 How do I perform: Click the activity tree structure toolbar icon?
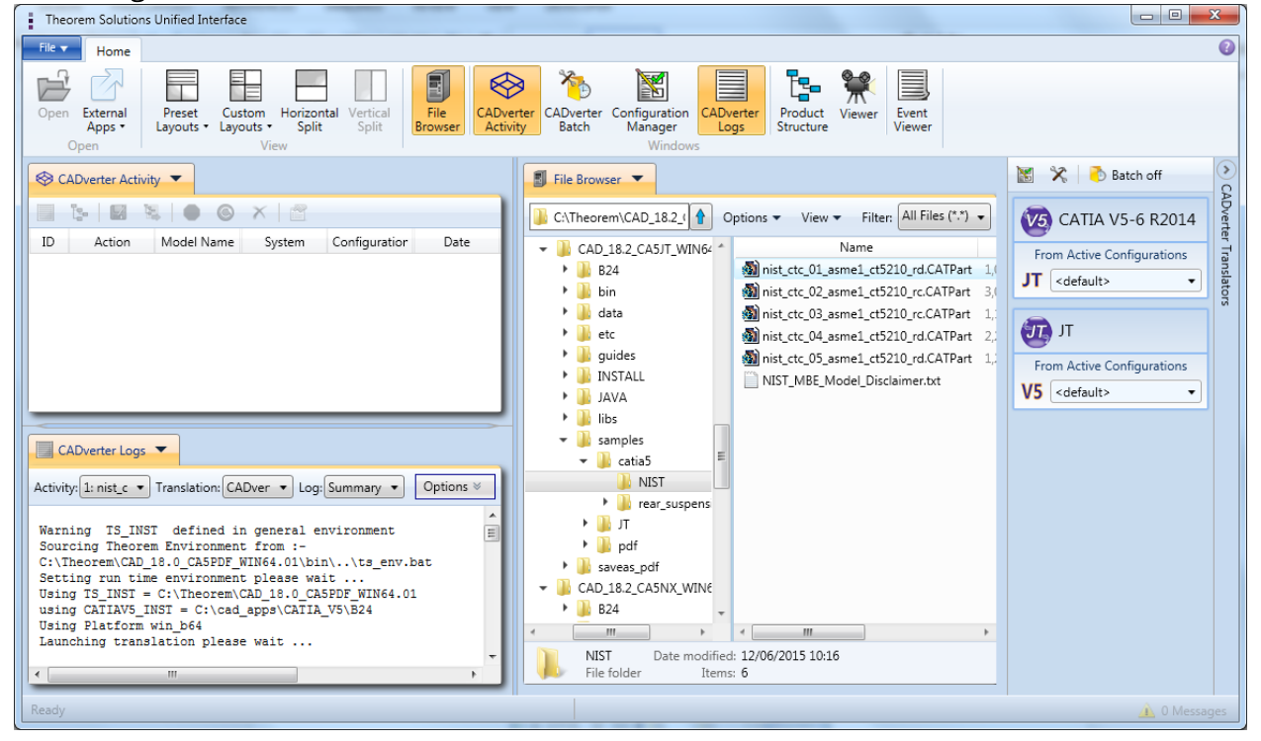(79, 211)
